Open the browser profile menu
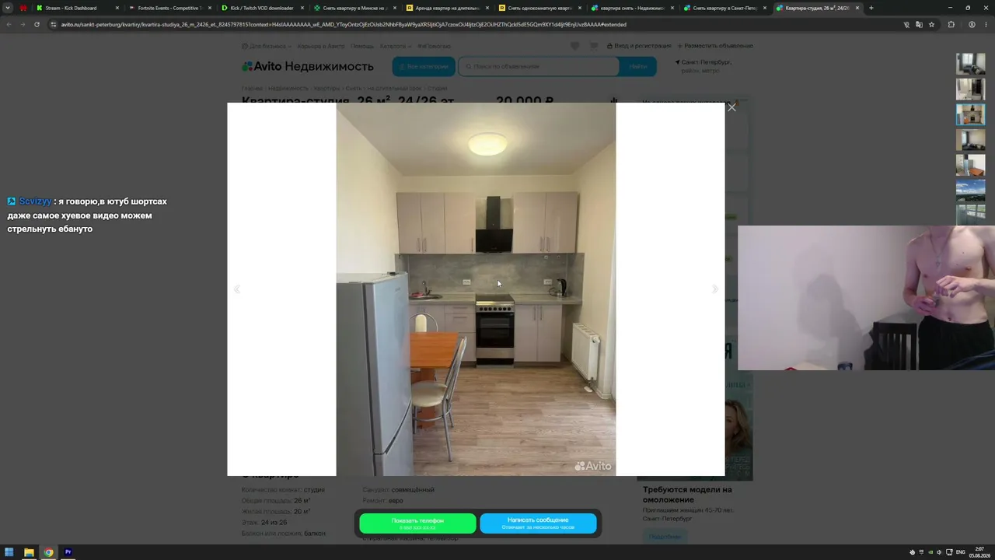This screenshot has height=560, width=995. point(972,24)
